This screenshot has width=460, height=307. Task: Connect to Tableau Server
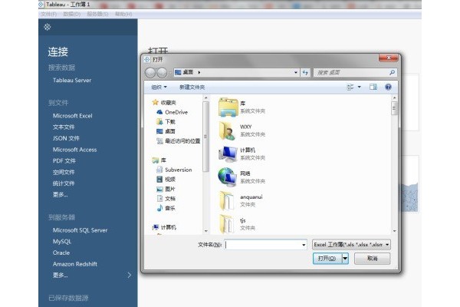(72, 80)
